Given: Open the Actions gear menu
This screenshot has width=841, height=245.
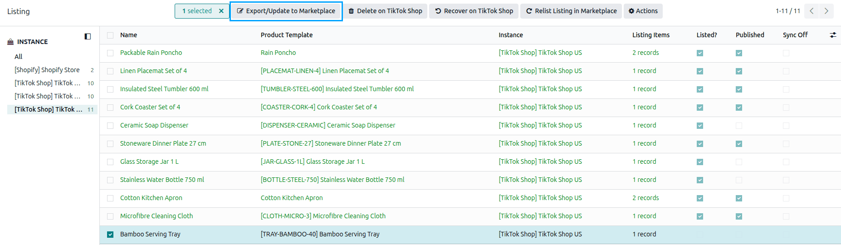Looking at the screenshot, I should pos(643,11).
